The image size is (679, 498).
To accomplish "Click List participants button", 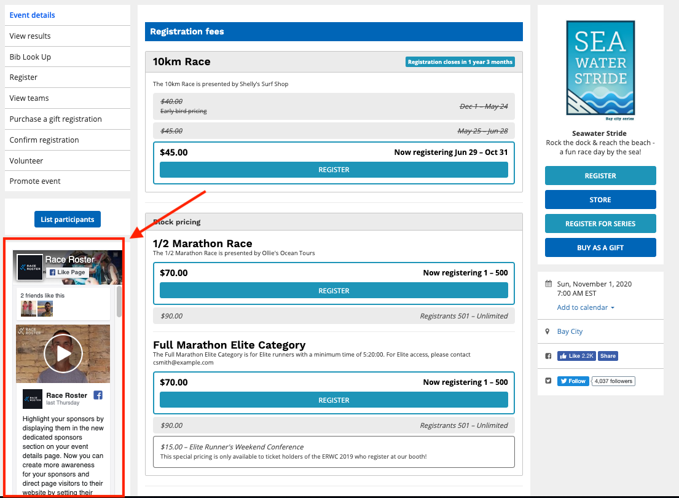I will coord(68,219).
